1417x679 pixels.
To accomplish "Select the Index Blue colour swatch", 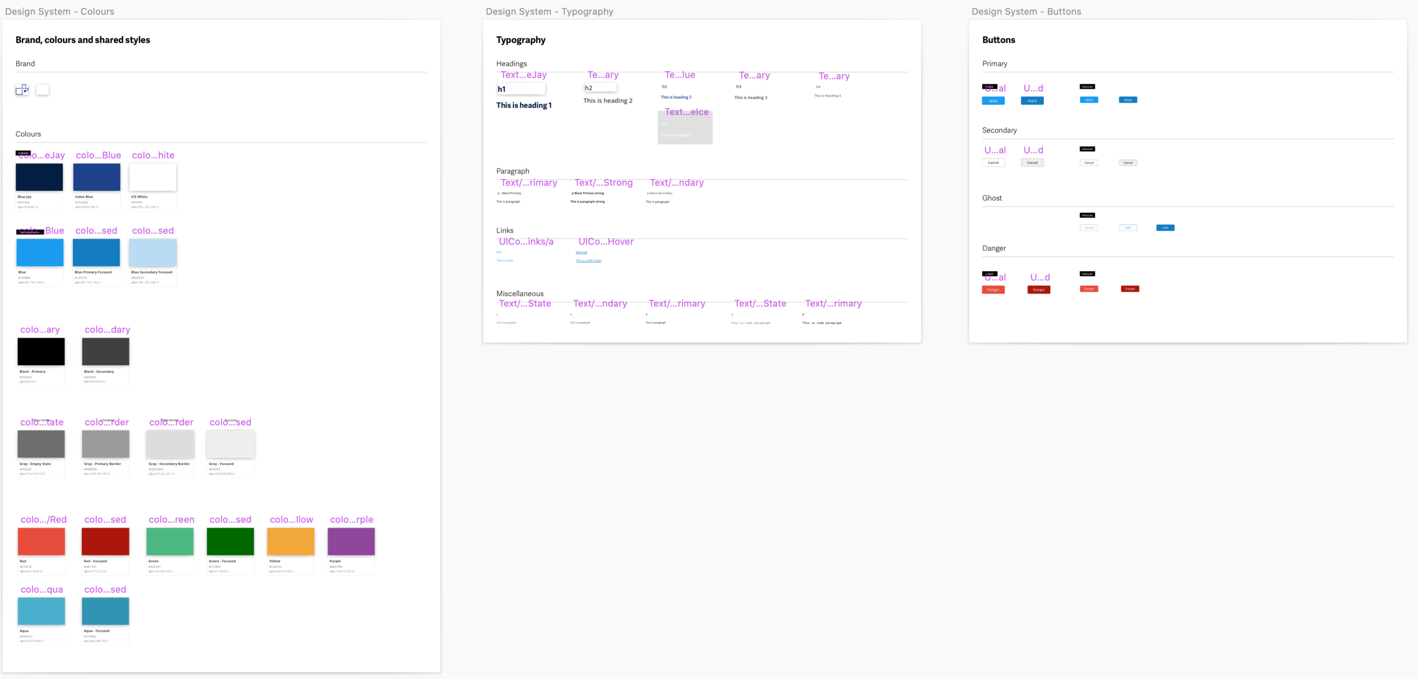I will tap(96, 177).
